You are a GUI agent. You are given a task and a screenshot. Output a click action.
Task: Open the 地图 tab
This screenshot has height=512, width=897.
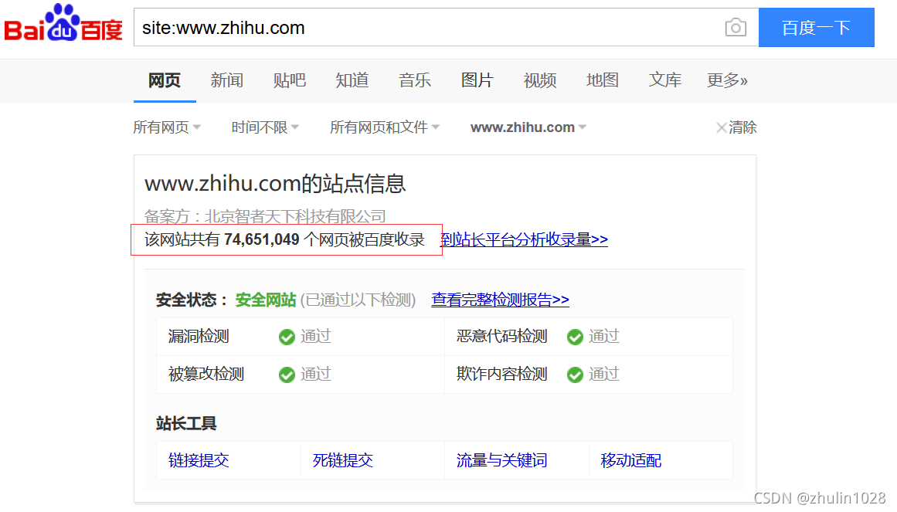(603, 80)
